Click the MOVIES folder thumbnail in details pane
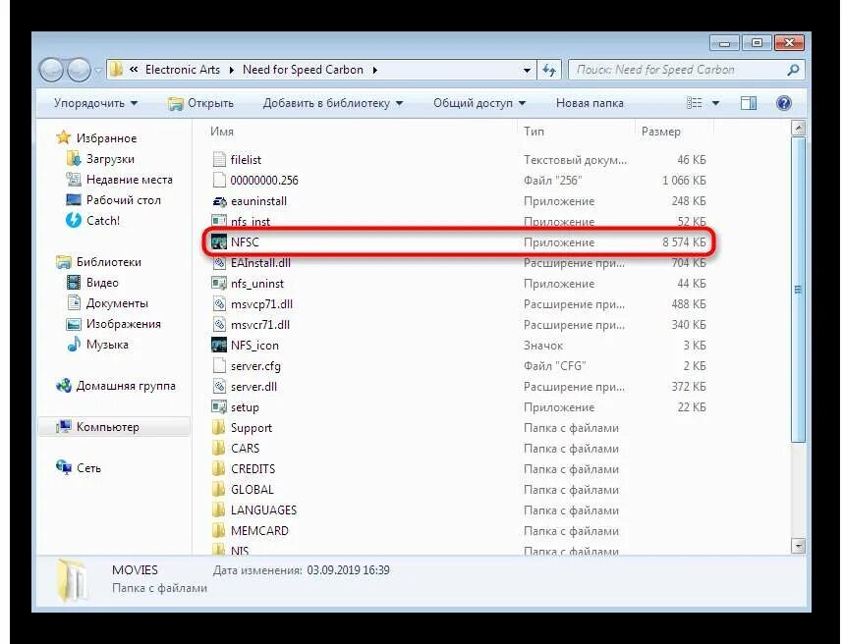843x644 pixels. [72, 582]
